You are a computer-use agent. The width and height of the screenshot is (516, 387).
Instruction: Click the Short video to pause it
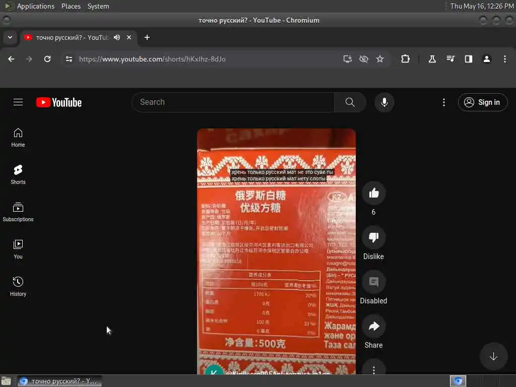coord(276,252)
